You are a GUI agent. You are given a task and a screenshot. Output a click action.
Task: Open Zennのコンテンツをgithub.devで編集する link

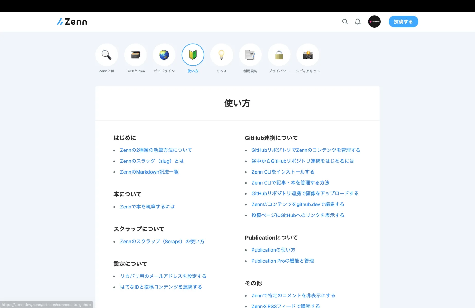tap(298, 204)
